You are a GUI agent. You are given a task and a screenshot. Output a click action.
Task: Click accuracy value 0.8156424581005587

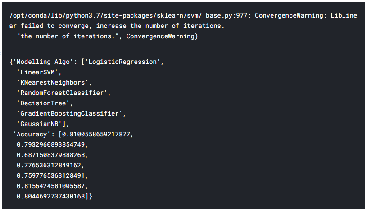click(50, 186)
